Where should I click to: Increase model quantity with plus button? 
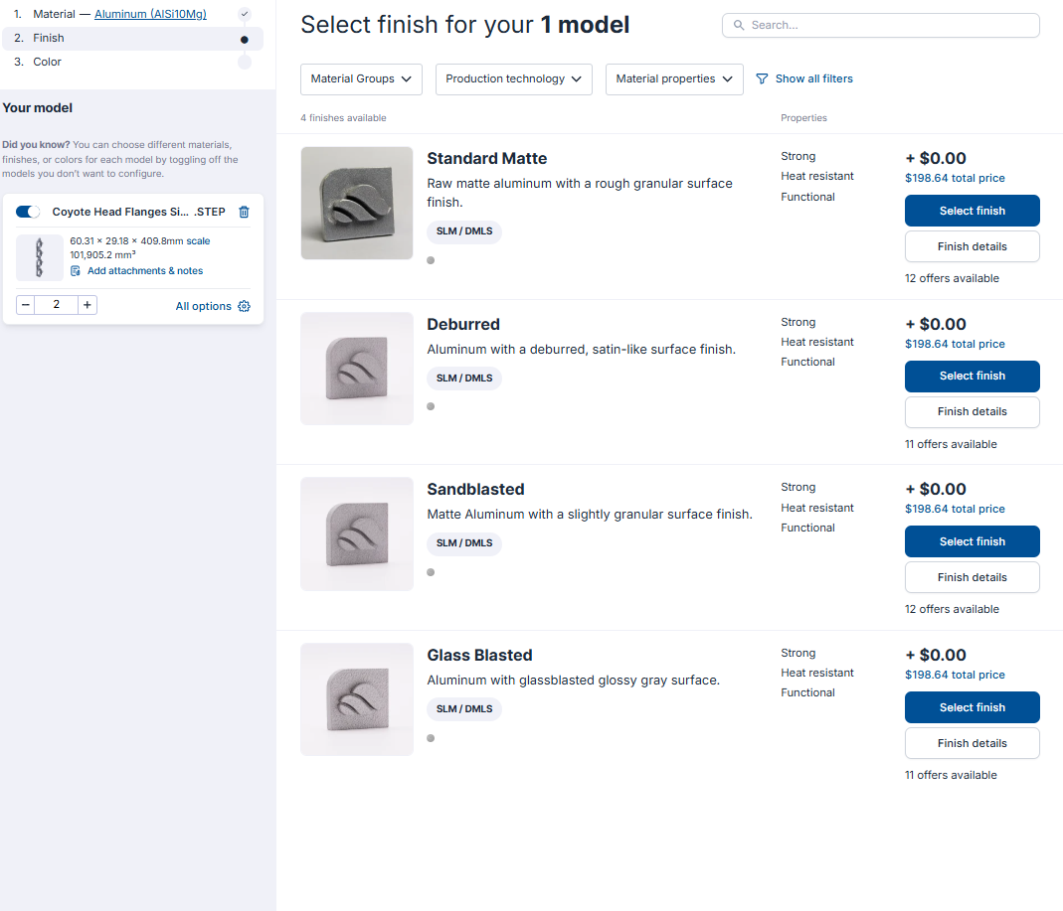[x=88, y=305]
